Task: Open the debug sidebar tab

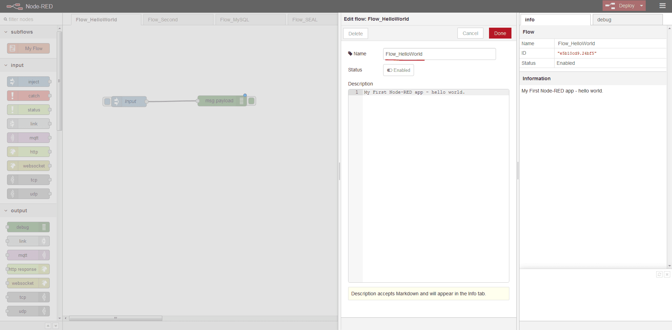Action: 627,20
